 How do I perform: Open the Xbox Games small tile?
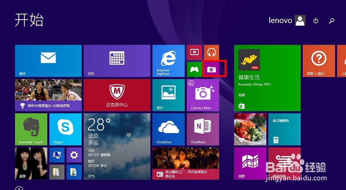point(194,70)
